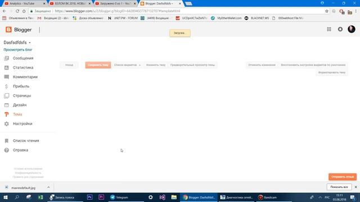
Task: Open the Gmail Входящие (2) bookmark
Action: tap(53, 18)
